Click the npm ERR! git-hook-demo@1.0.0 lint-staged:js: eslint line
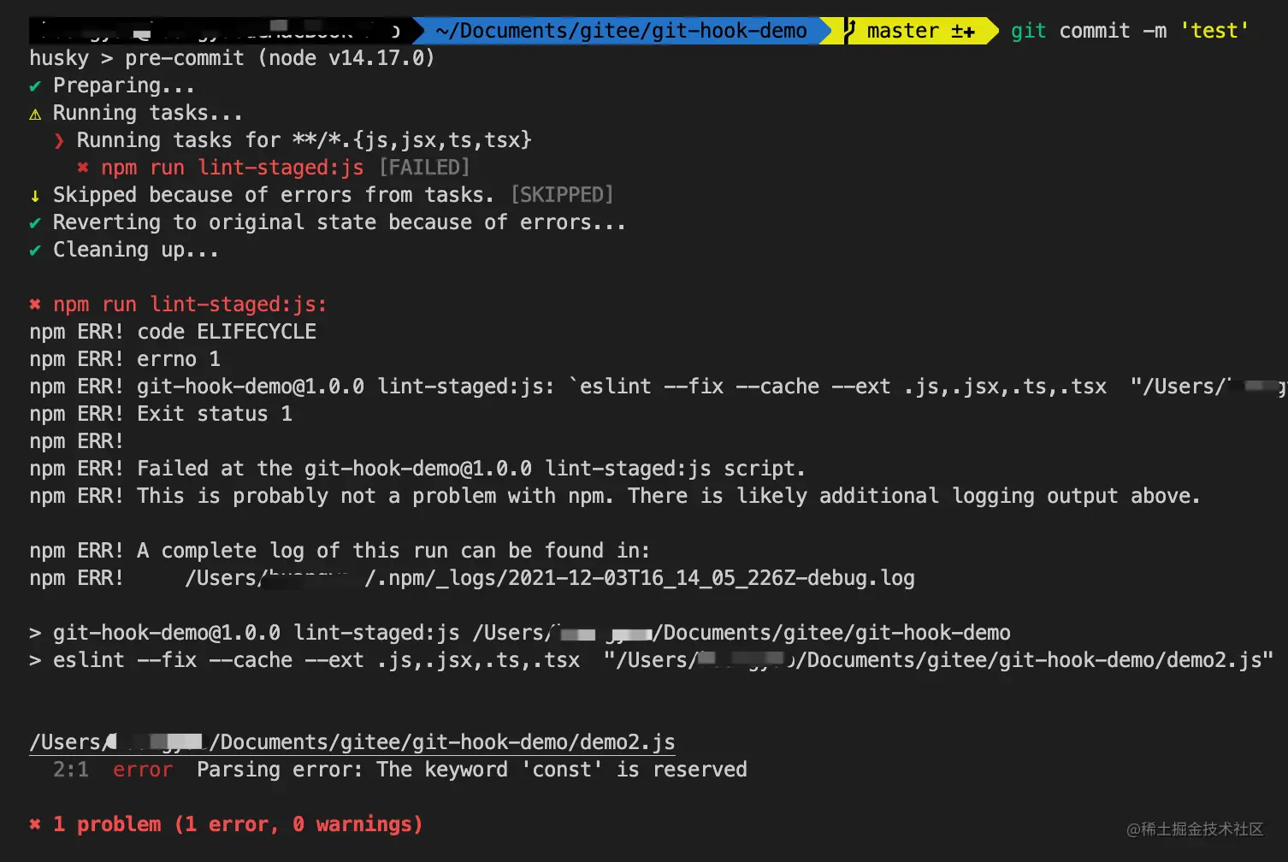This screenshot has height=862, width=1288. click(x=658, y=387)
